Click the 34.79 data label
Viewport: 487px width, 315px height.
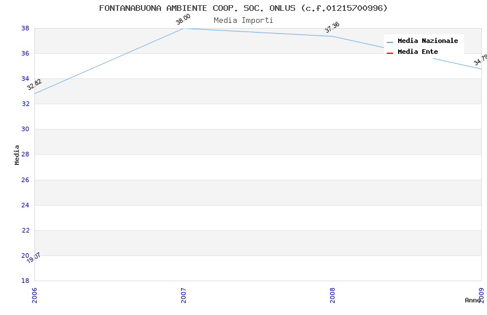click(x=481, y=60)
